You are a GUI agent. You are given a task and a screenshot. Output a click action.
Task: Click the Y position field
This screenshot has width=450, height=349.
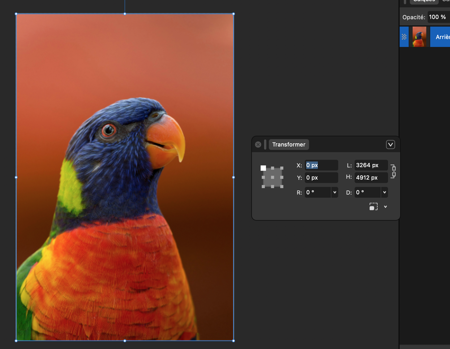(321, 178)
